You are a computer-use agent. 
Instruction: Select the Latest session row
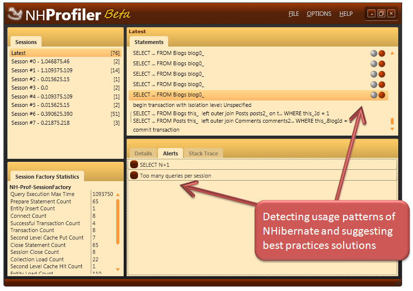click(x=65, y=53)
